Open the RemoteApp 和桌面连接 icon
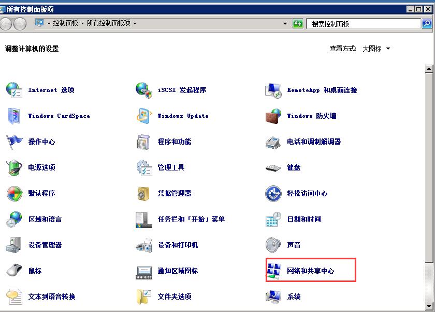The height and width of the screenshot is (312, 435). pyautogui.click(x=273, y=90)
